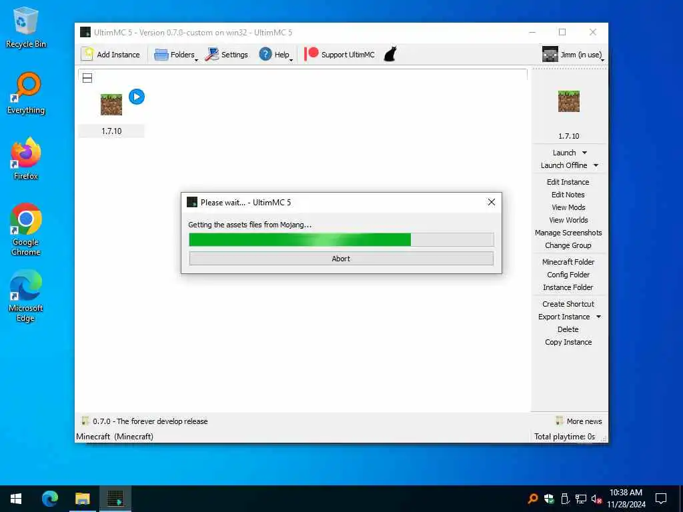The height and width of the screenshot is (512, 683).
Task: Click the black cat icon in toolbar
Action: pyautogui.click(x=390, y=55)
